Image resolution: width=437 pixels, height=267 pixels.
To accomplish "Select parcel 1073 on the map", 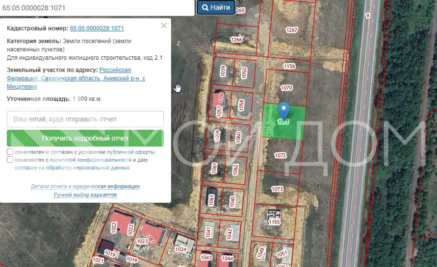I will pos(277,189).
